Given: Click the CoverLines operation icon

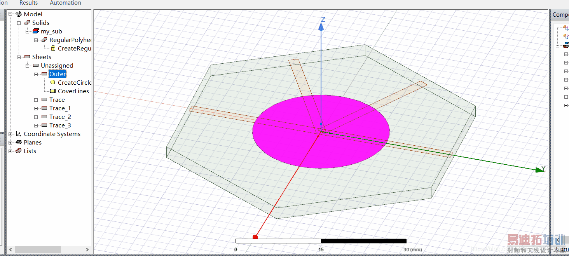Looking at the screenshot, I should pos(53,91).
